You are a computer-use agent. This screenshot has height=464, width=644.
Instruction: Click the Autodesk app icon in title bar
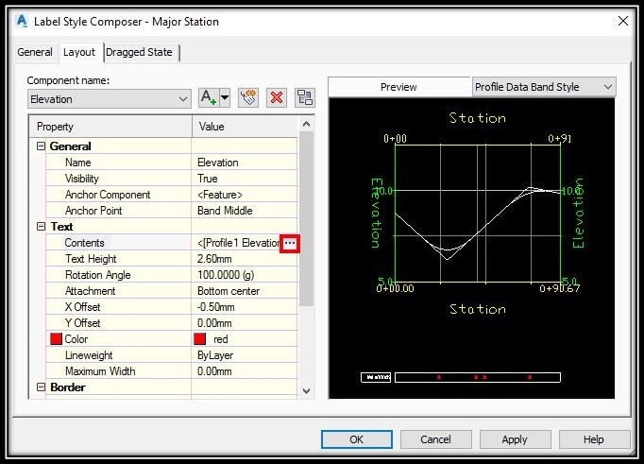point(22,21)
